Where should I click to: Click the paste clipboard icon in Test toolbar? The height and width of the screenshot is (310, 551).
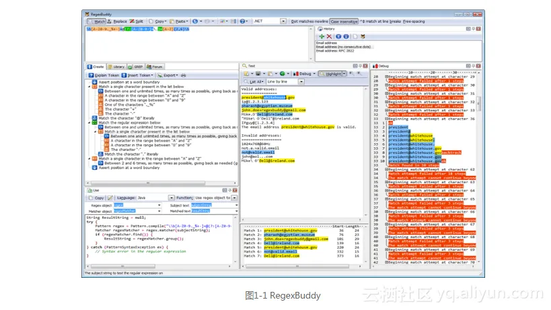[270, 74]
